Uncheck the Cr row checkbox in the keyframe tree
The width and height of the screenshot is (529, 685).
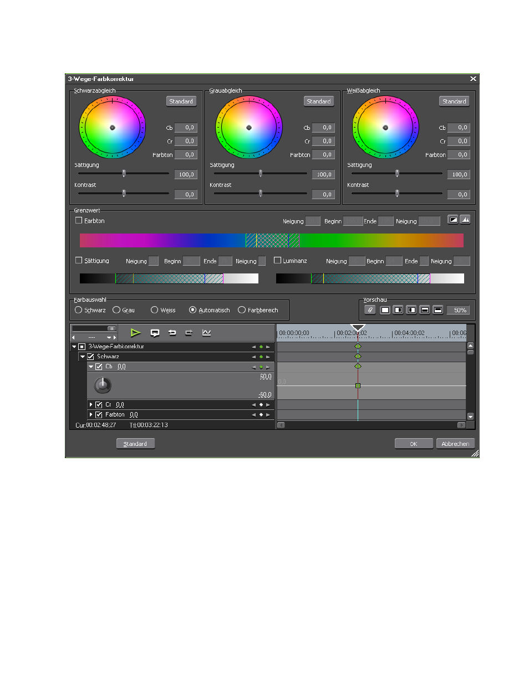[99, 405]
